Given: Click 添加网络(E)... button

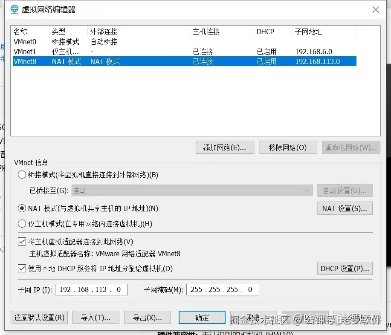Looking at the screenshot, I should 225,147.
